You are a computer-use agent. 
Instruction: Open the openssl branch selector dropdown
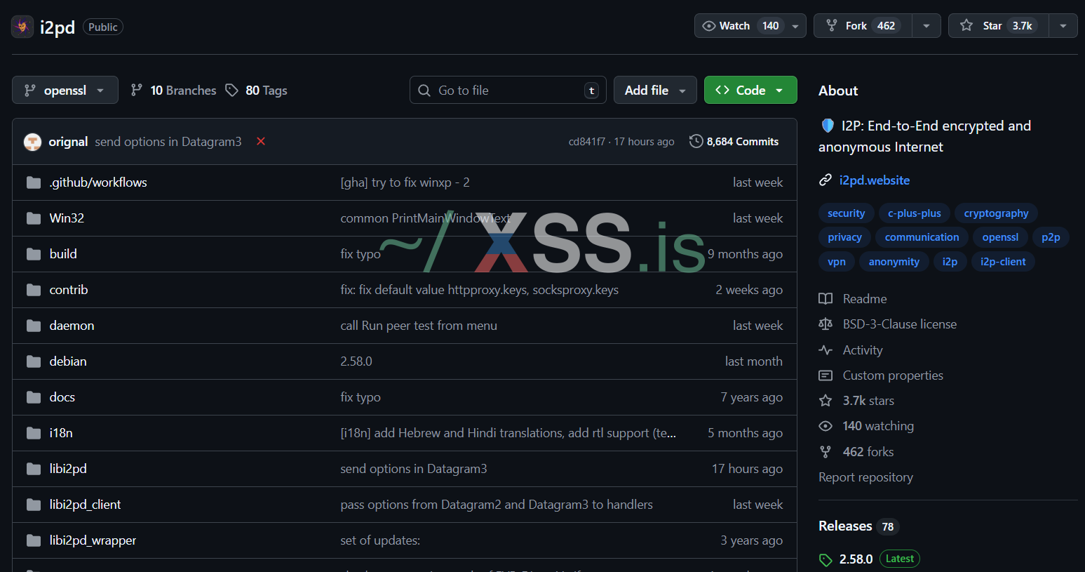pyautogui.click(x=65, y=91)
